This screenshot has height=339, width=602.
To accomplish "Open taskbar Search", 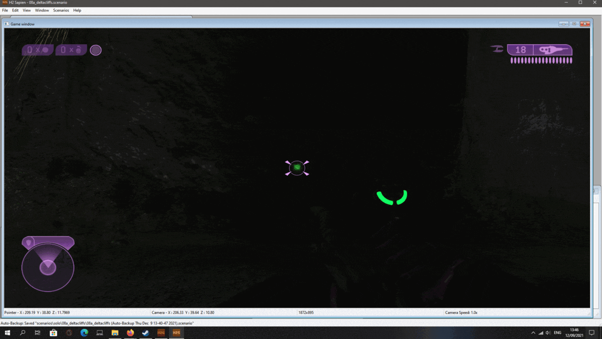I will [23, 332].
